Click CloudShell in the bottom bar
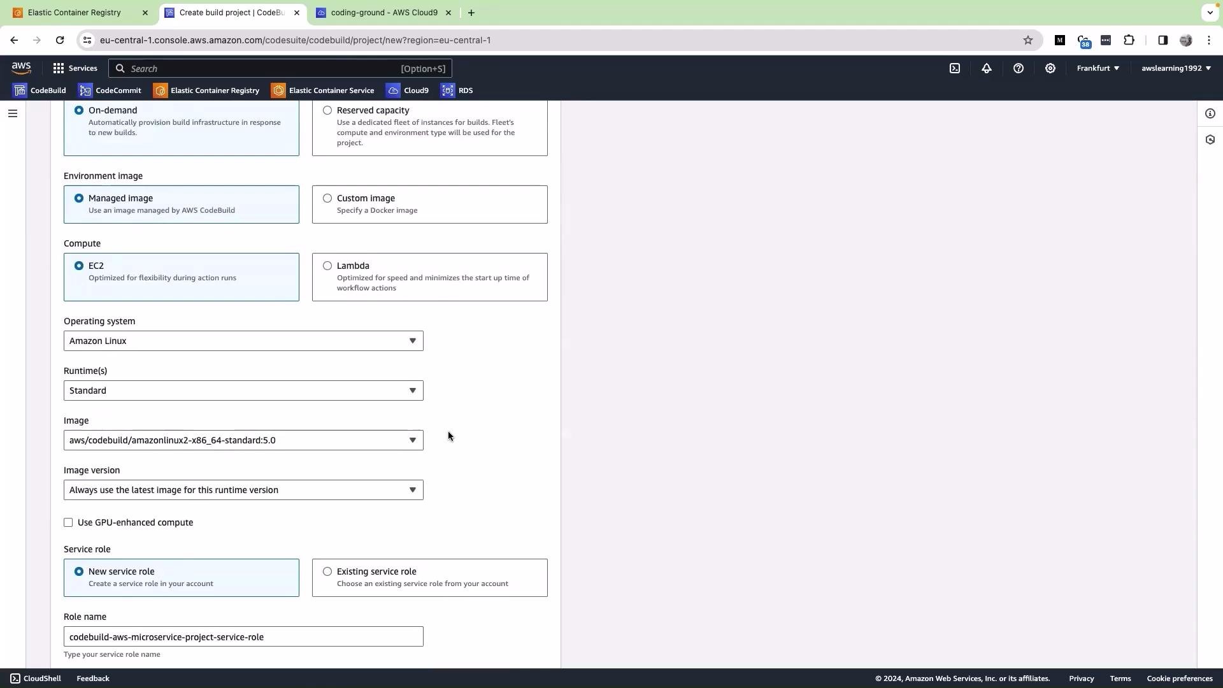The height and width of the screenshot is (688, 1223). coord(36,678)
